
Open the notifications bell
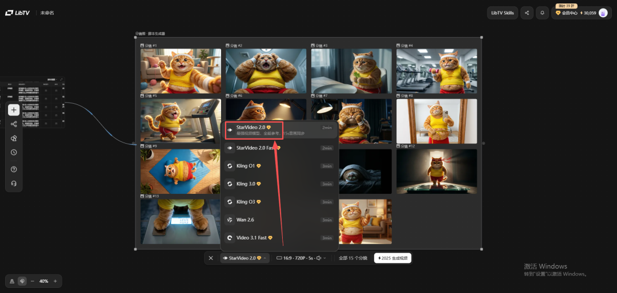(x=542, y=13)
